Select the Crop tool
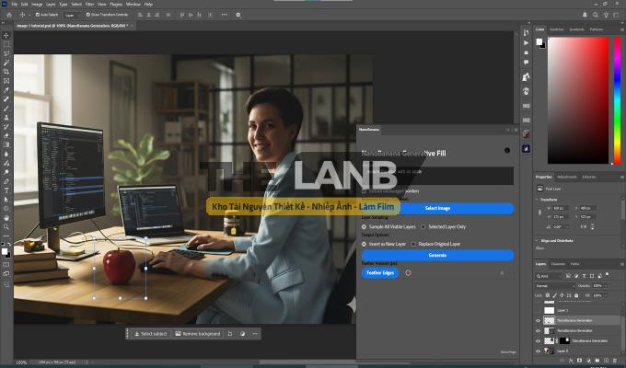The height and width of the screenshot is (368, 626). (6, 72)
